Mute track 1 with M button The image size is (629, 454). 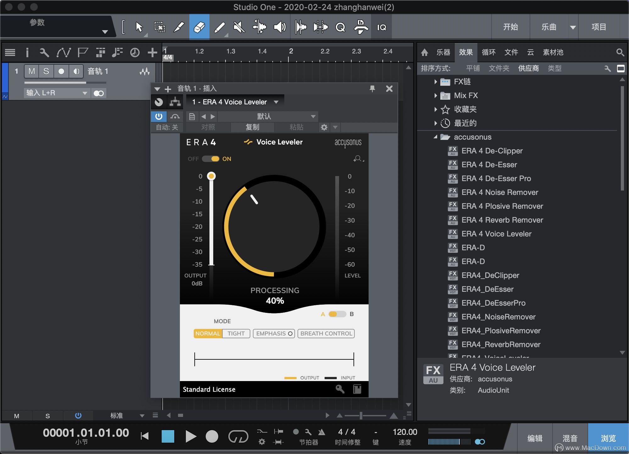point(31,71)
